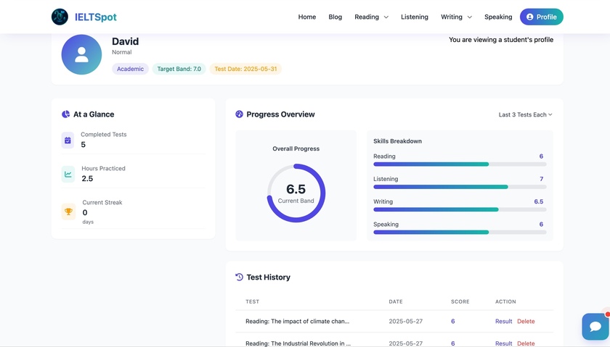View Result of climate change reading test
The height and width of the screenshot is (347, 610).
[x=503, y=322]
